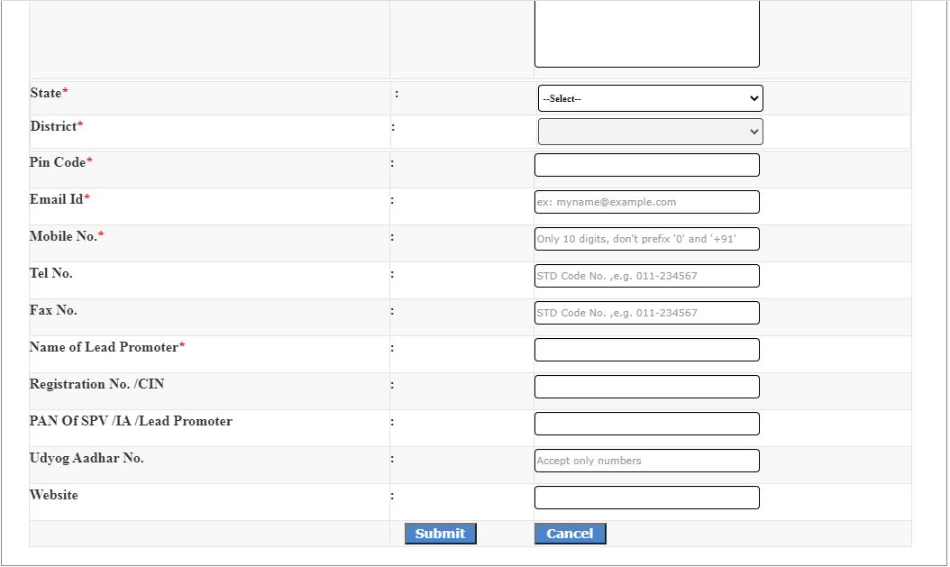Open the District dropdown
The height and width of the screenshot is (567, 950).
pos(650,132)
